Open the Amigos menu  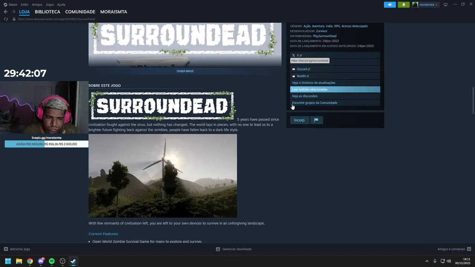[37, 4]
